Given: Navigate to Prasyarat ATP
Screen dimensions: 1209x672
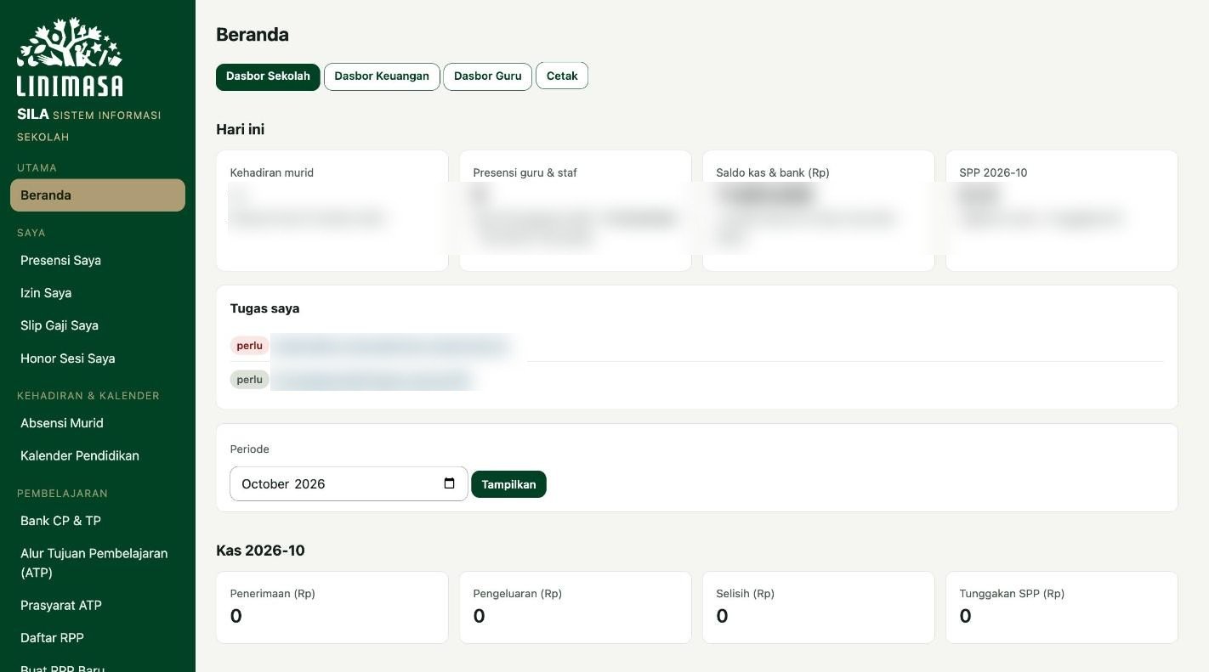Looking at the screenshot, I should (98, 606).
